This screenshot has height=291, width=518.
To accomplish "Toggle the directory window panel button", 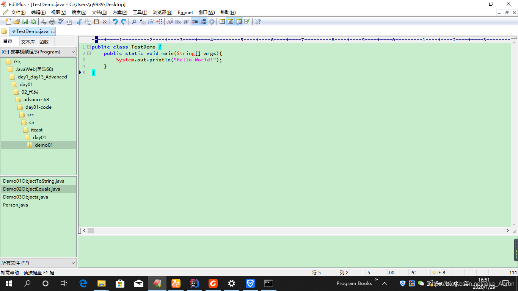I will pyautogui.click(x=231, y=22).
